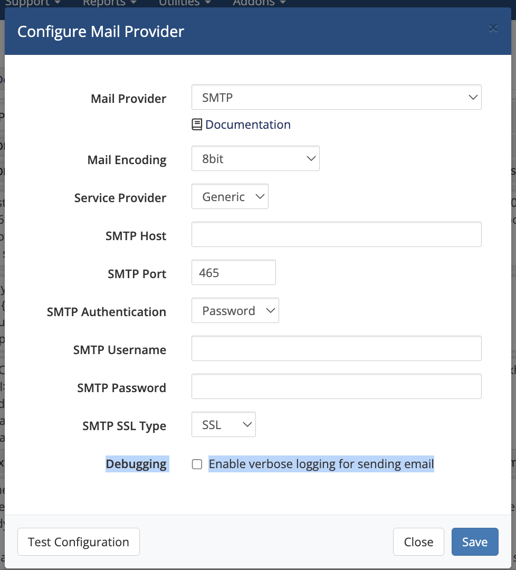
Task: Open the Support menu
Action: click(x=32, y=3)
